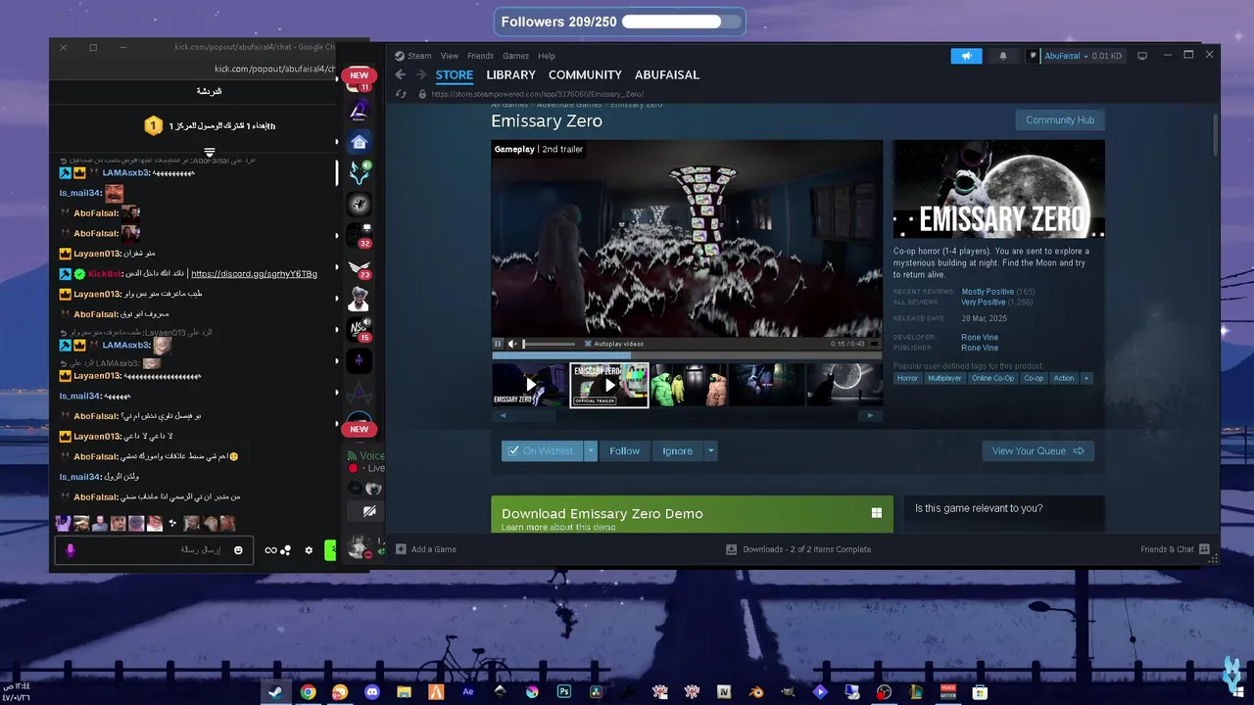Viewport: 1254px width, 705px height.
Task: Click the Discord home server icon
Action: pyautogui.click(x=360, y=141)
